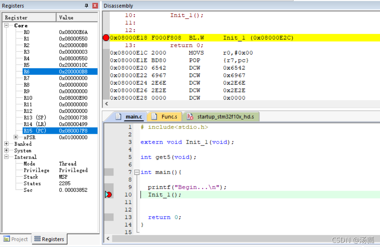Image resolution: width=380 pixels, height=247 pixels.
Task: Toggle breakpoint at address 0x08000E18 in Disassembly
Action: pyautogui.click(x=106, y=38)
